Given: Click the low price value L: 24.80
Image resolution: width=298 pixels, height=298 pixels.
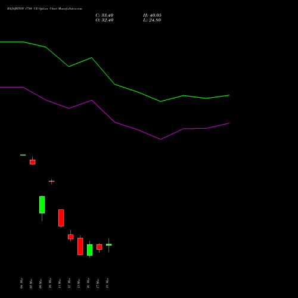Looking at the screenshot, I should (152, 20).
